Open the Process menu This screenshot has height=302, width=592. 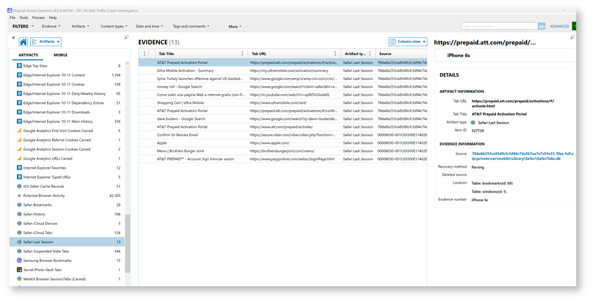point(39,18)
